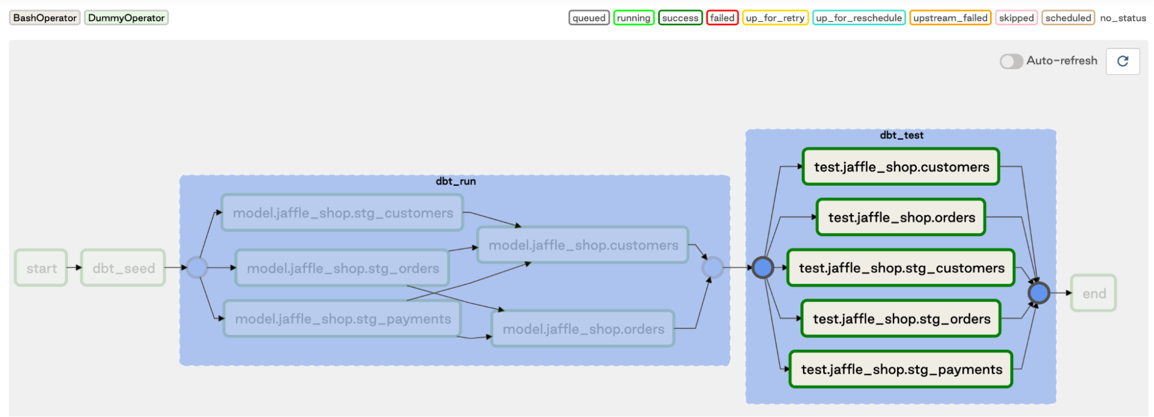Click the dbt_run upstream join circle node
Screen dimensions: 1154x417
pos(197,268)
